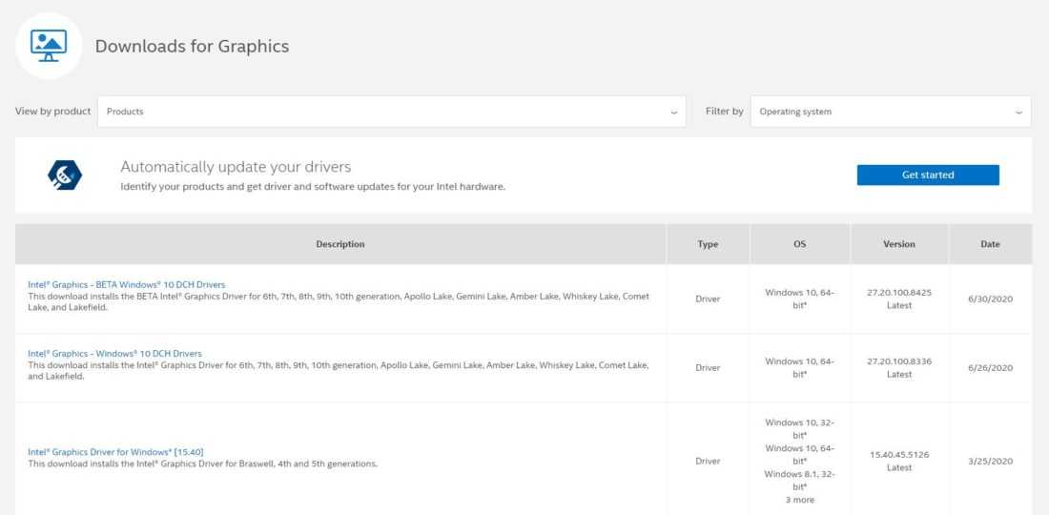Open Intel Graphics BETA Windows 10 DCH Drivers link
Screen dimensions: 1049x515
[127, 284]
